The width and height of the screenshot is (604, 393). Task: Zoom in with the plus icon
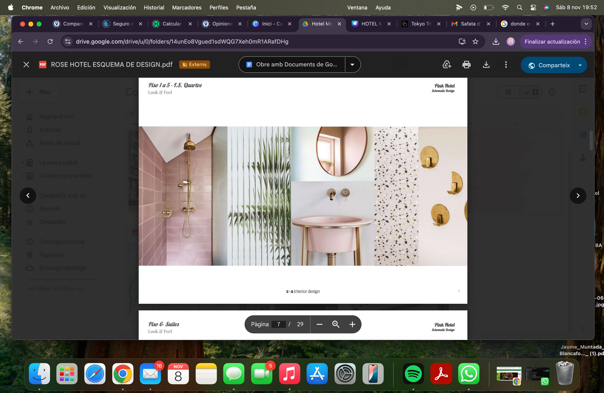click(352, 324)
